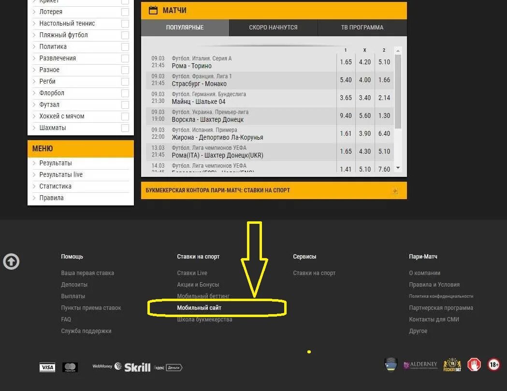
Task: Click the Alderney licence logo
Action: click(420, 365)
